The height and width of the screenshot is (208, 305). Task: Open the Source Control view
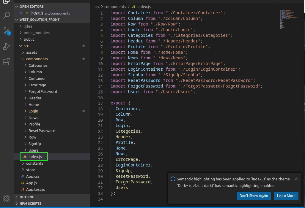pyautogui.click(x=7, y=31)
